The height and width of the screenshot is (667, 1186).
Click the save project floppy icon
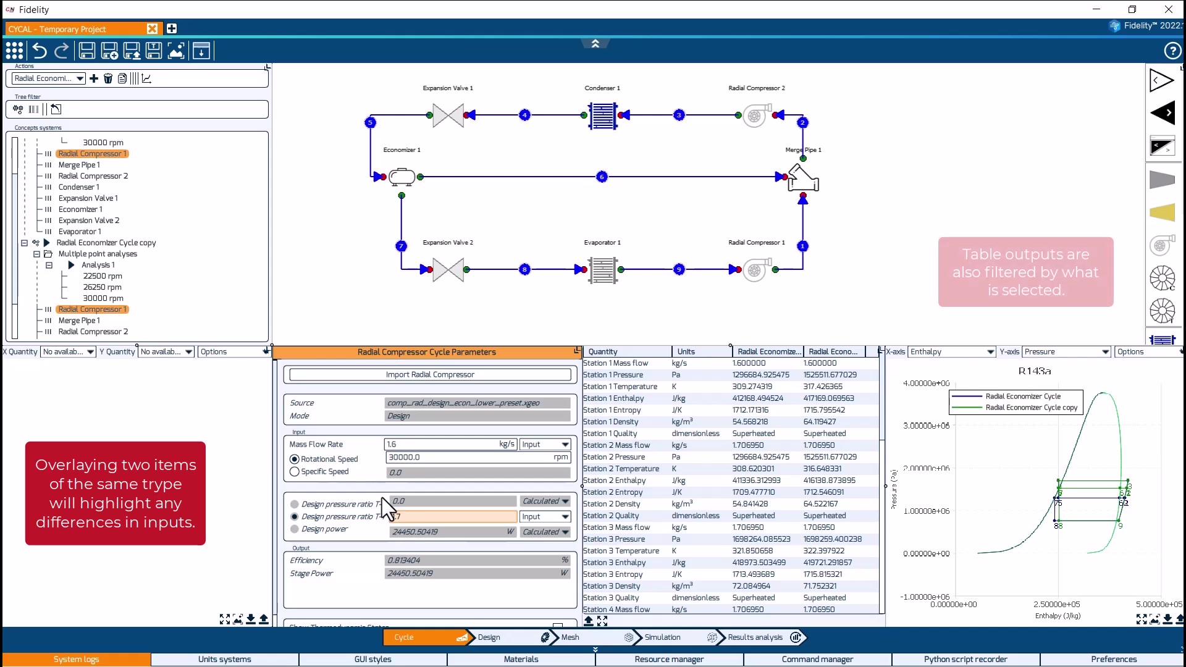coord(87,51)
